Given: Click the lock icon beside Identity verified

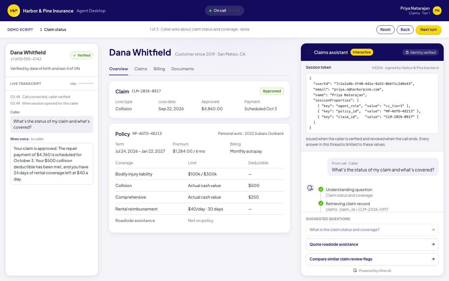Looking at the screenshot, I should pyautogui.click(x=407, y=52).
